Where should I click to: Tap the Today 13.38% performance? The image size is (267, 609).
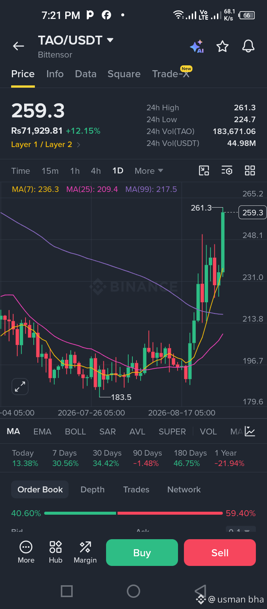[25, 458]
